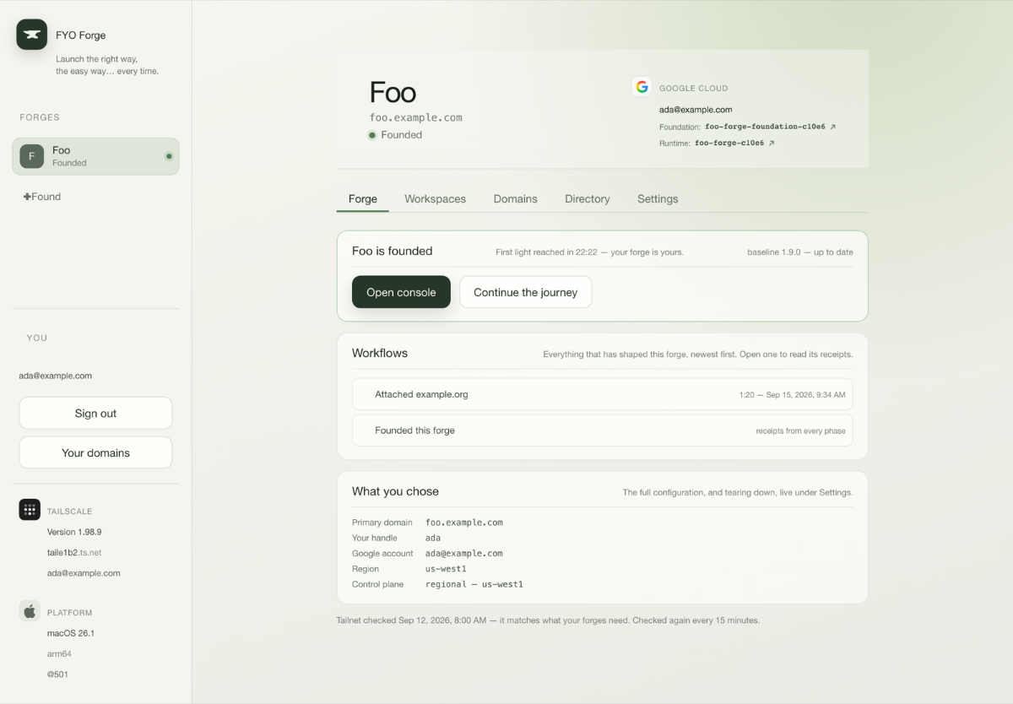Open the Domains tab
1013x704 pixels.
(515, 199)
